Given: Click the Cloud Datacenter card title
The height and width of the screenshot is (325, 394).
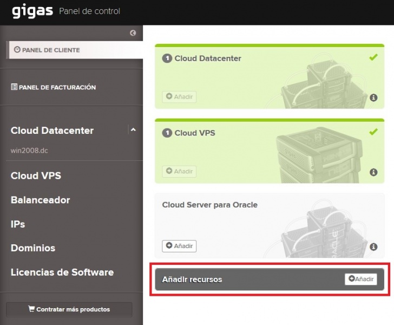Looking at the screenshot, I should click(208, 58).
